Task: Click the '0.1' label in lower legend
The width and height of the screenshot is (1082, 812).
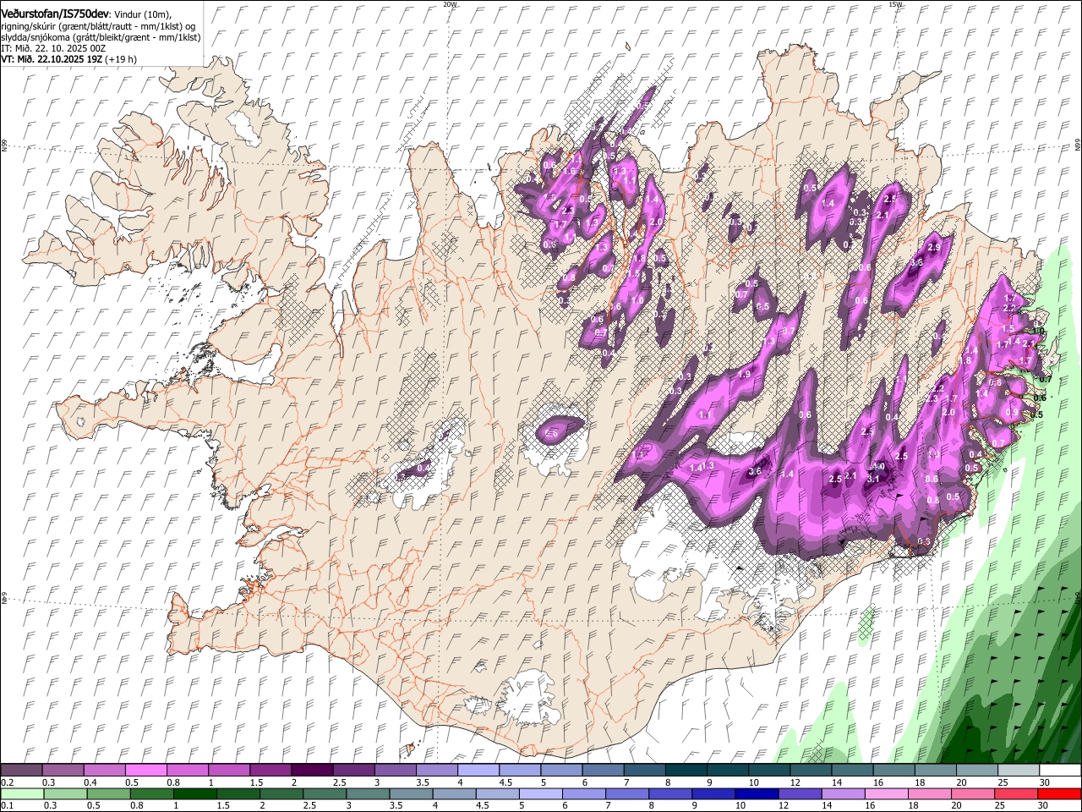Action: coord(6,805)
